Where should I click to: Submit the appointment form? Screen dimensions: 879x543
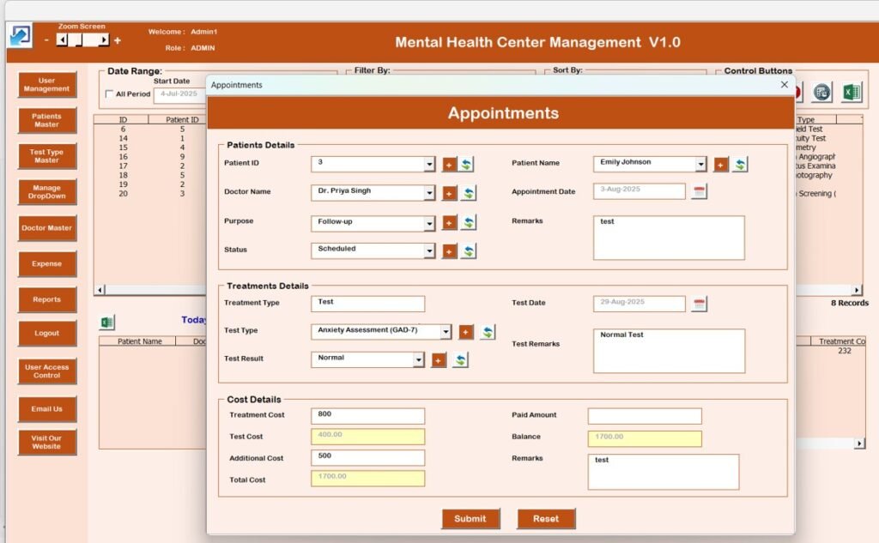tap(470, 519)
